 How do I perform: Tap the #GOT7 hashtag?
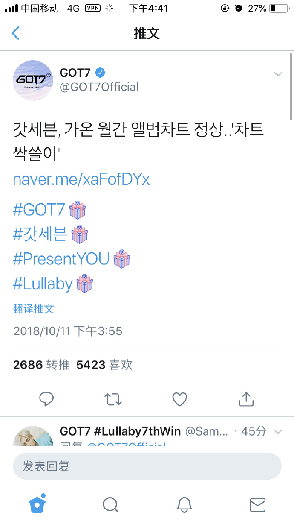tap(39, 210)
